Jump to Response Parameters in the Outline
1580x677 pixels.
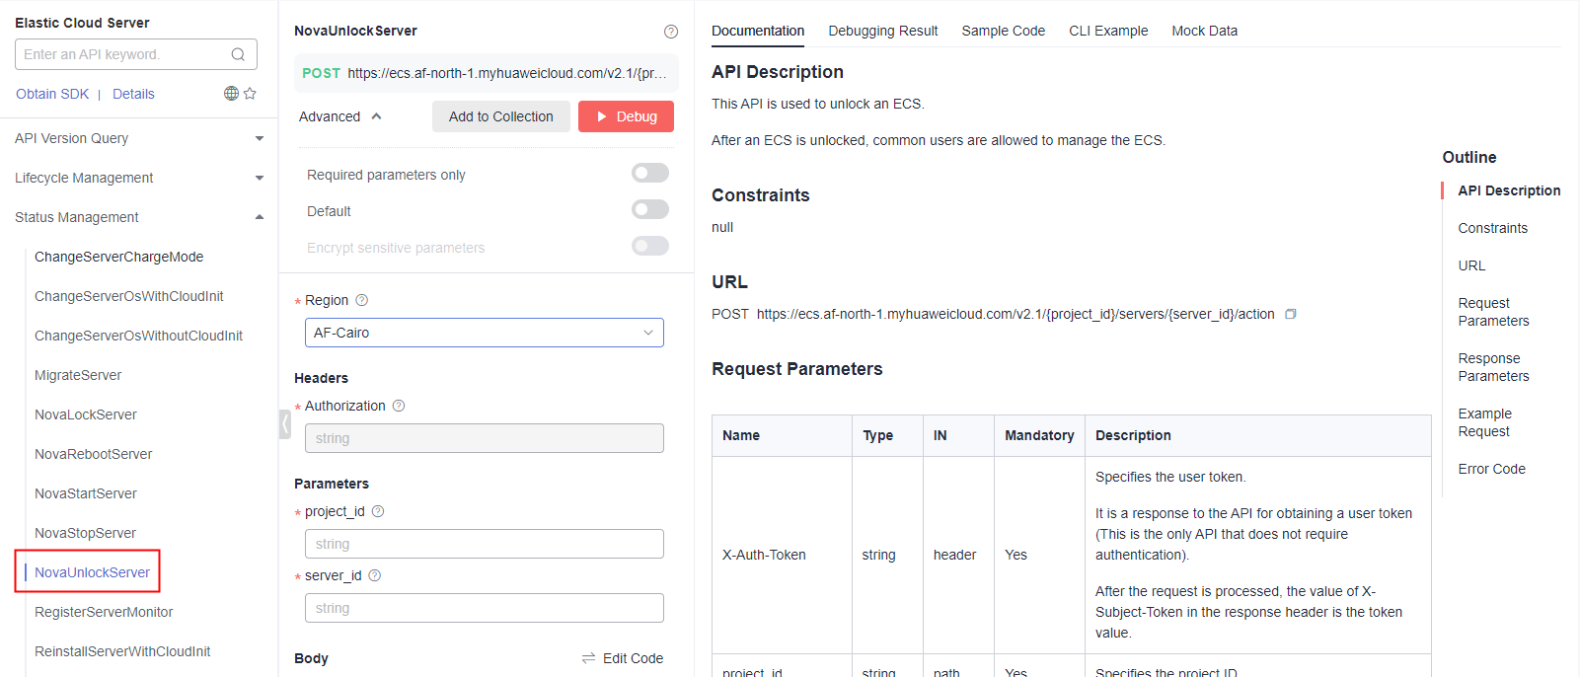(x=1493, y=367)
